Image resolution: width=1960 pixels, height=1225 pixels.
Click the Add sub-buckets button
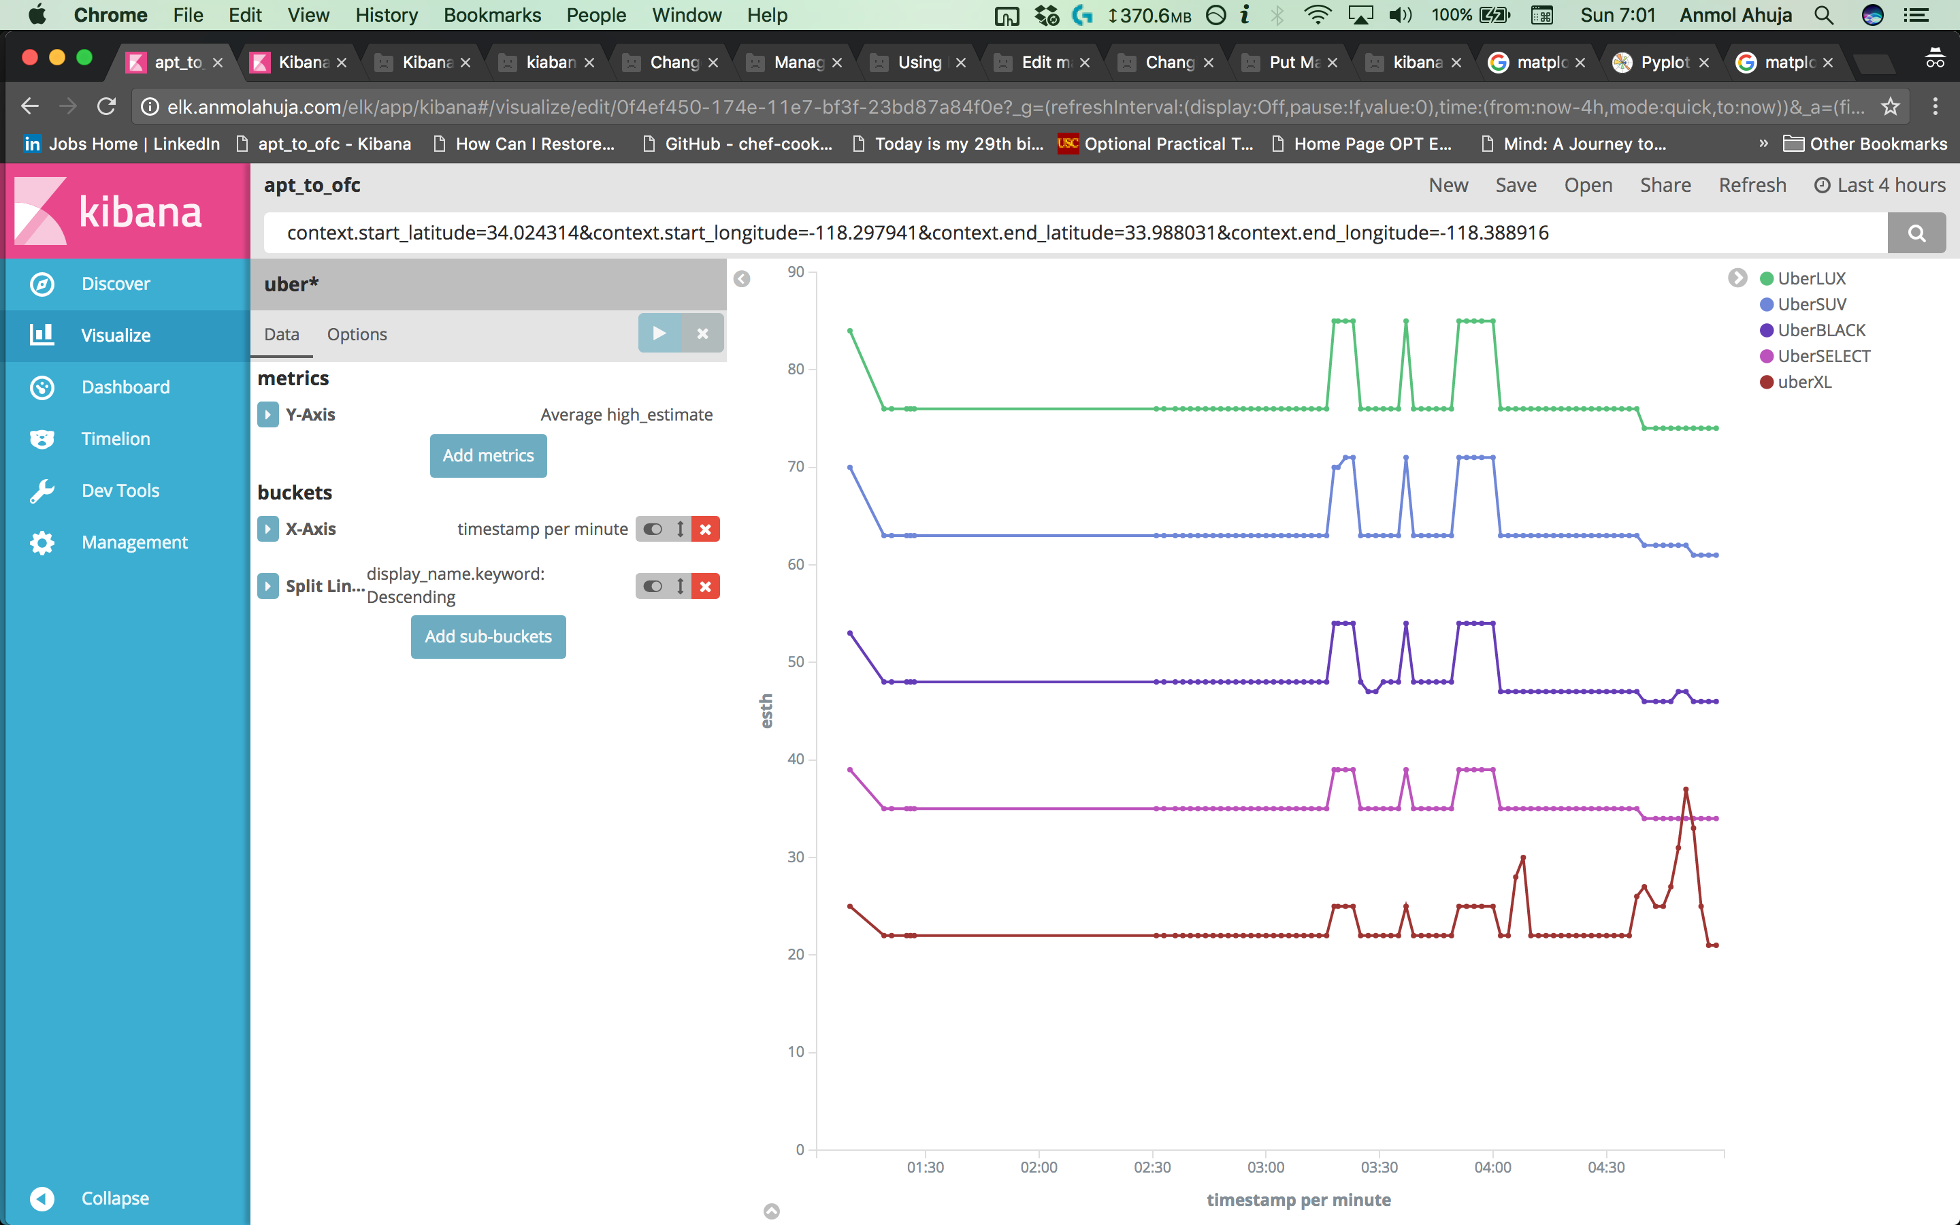pyautogui.click(x=487, y=637)
